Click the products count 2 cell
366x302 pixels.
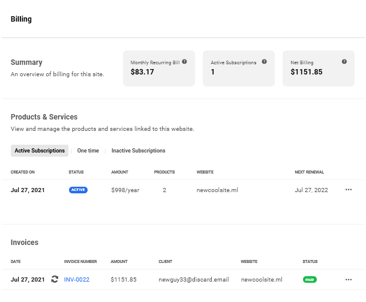[x=164, y=190]
